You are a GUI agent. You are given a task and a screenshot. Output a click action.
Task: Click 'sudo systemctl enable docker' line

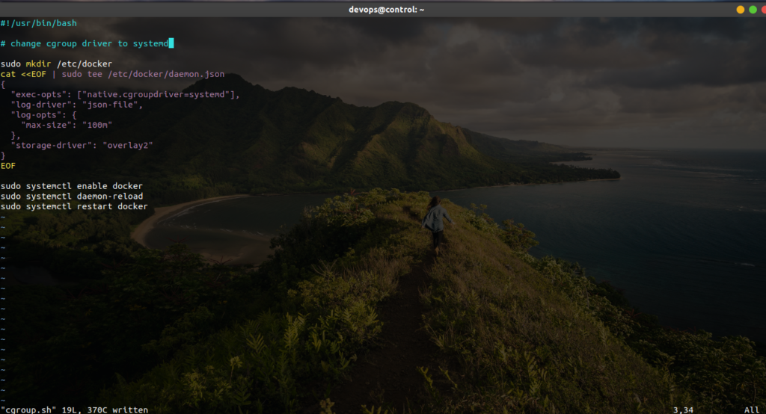[x=71, y=186]
